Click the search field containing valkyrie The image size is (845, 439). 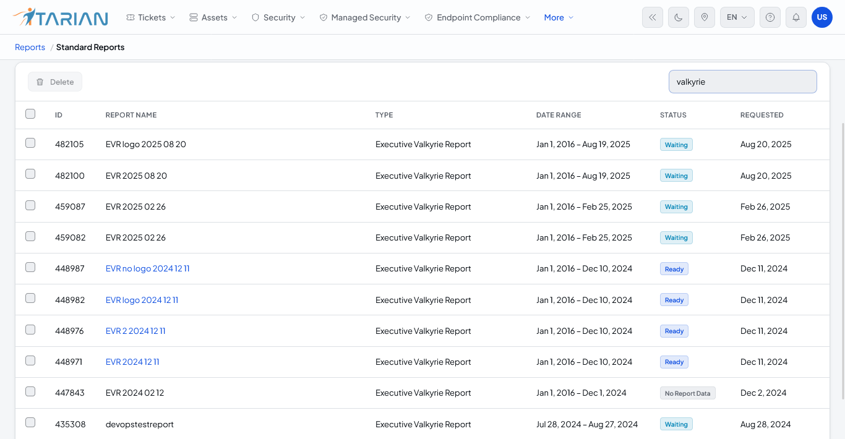coord(743,82)
